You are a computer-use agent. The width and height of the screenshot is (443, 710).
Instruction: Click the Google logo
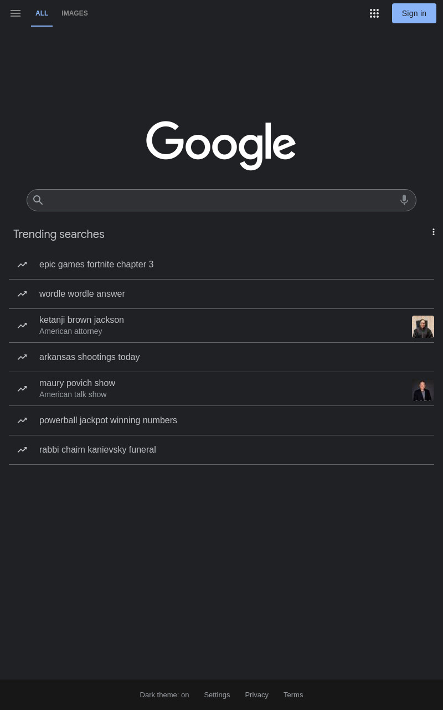pyautogui.click(x=221, y=145)
